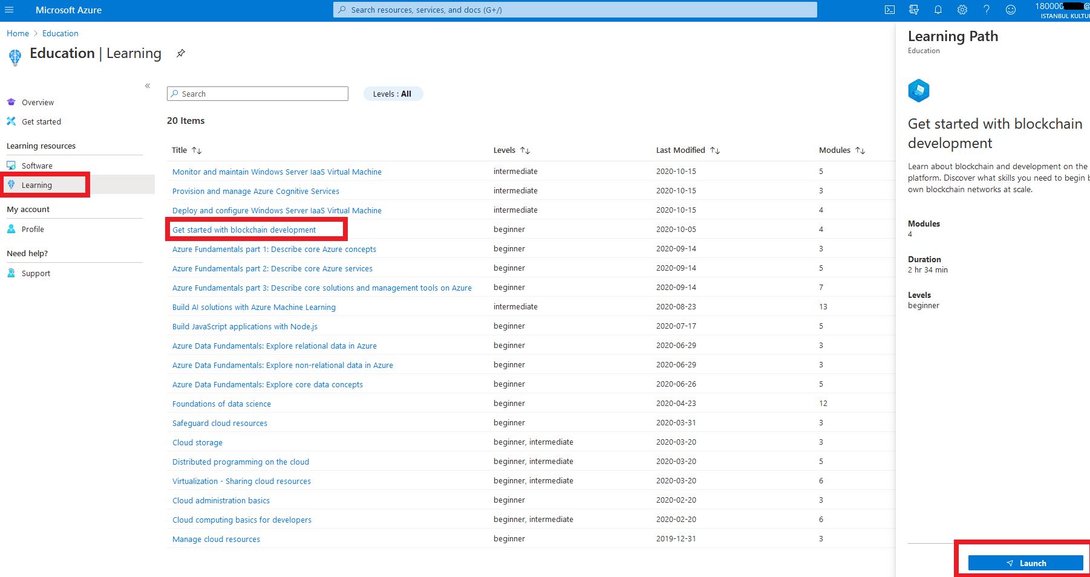Click Duration value 2 hr 34 min
The width and height of the screenshot is (1090, 577).
point(928,270)
